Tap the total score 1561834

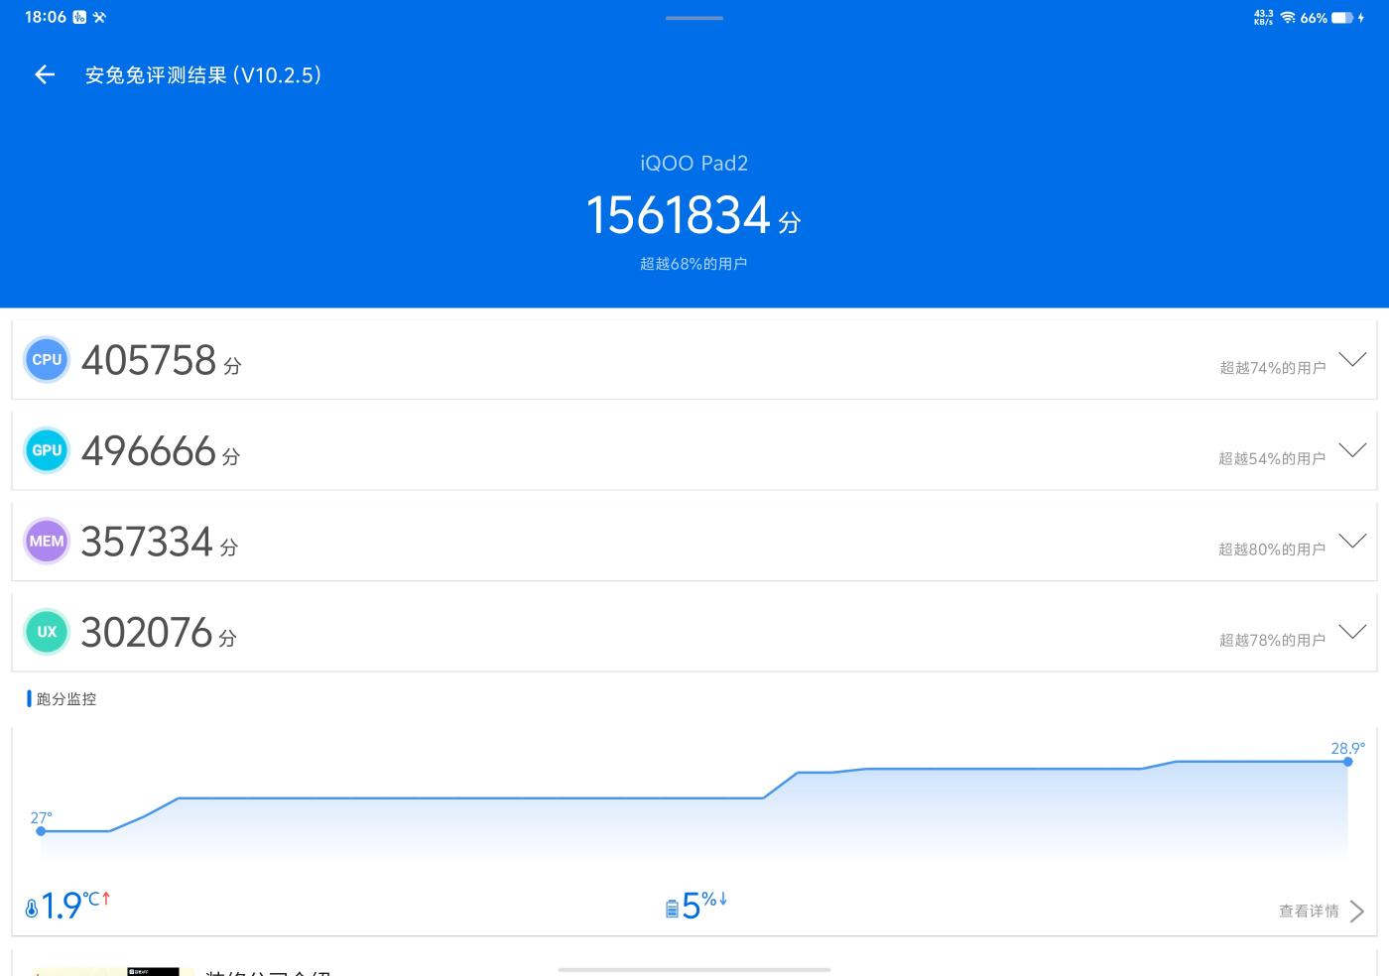tap(679, 215)
